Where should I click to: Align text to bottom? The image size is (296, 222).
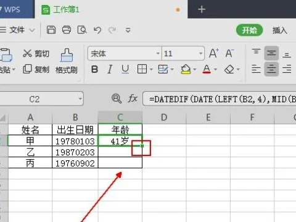click(287, 55)
